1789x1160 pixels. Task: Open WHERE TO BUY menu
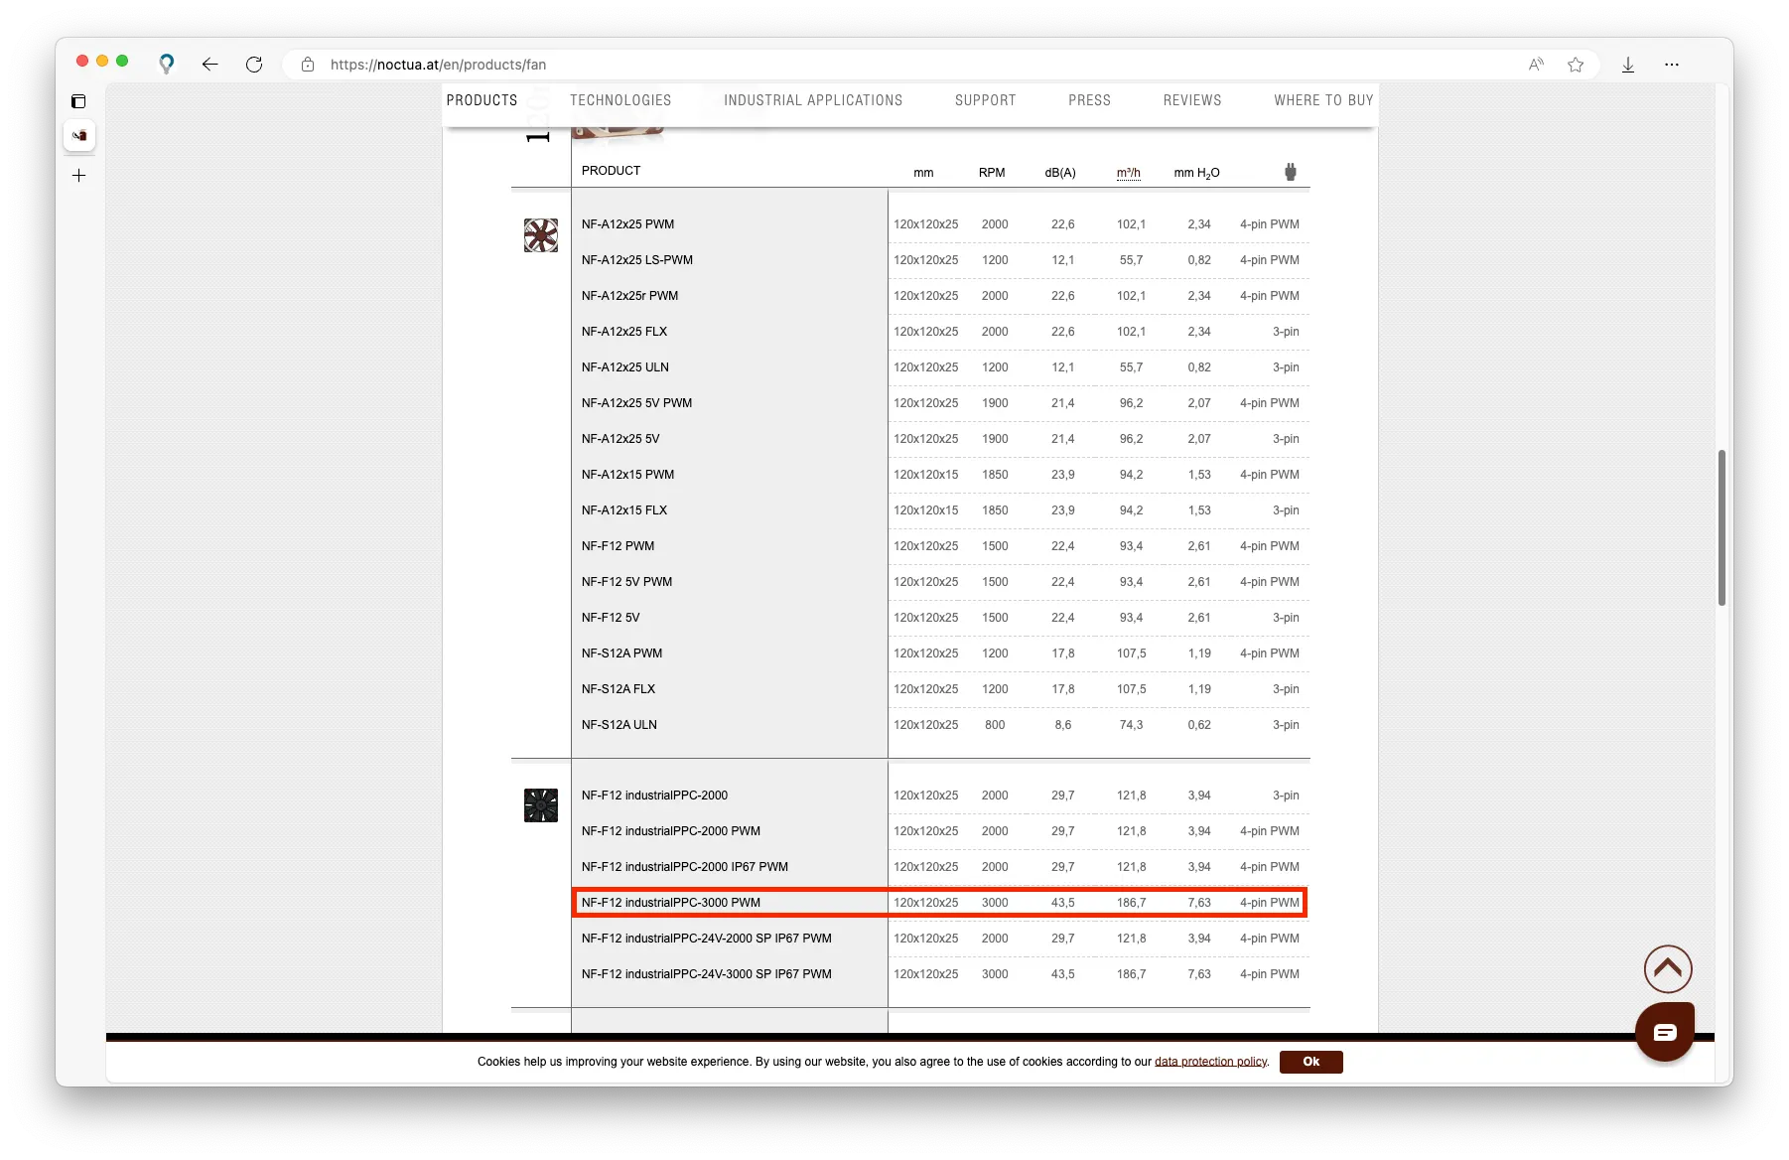coord(1323,100)
